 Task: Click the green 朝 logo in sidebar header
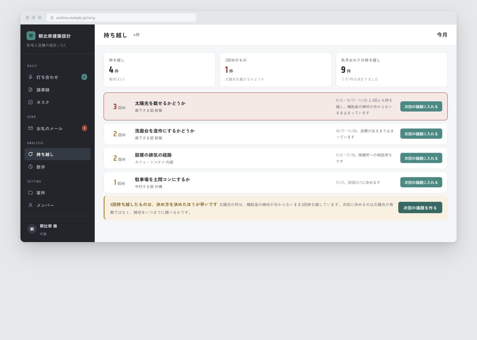coord(31,36)
